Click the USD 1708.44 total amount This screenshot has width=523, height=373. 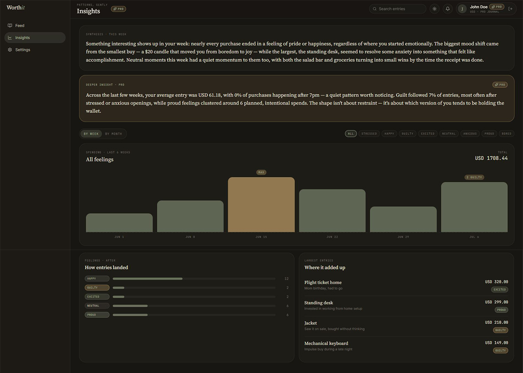(491, 158)
